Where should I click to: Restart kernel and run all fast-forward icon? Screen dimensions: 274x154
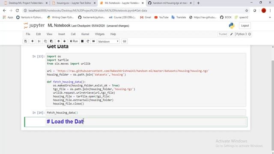[x=93, y=41]
